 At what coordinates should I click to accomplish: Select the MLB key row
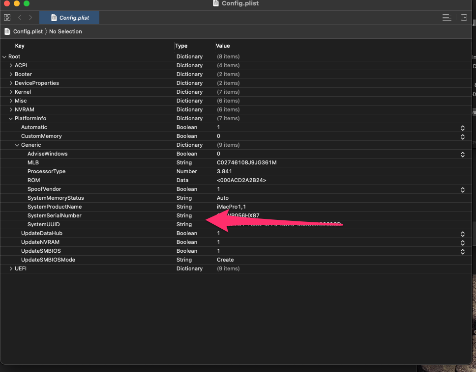click(x=33, y=162)
